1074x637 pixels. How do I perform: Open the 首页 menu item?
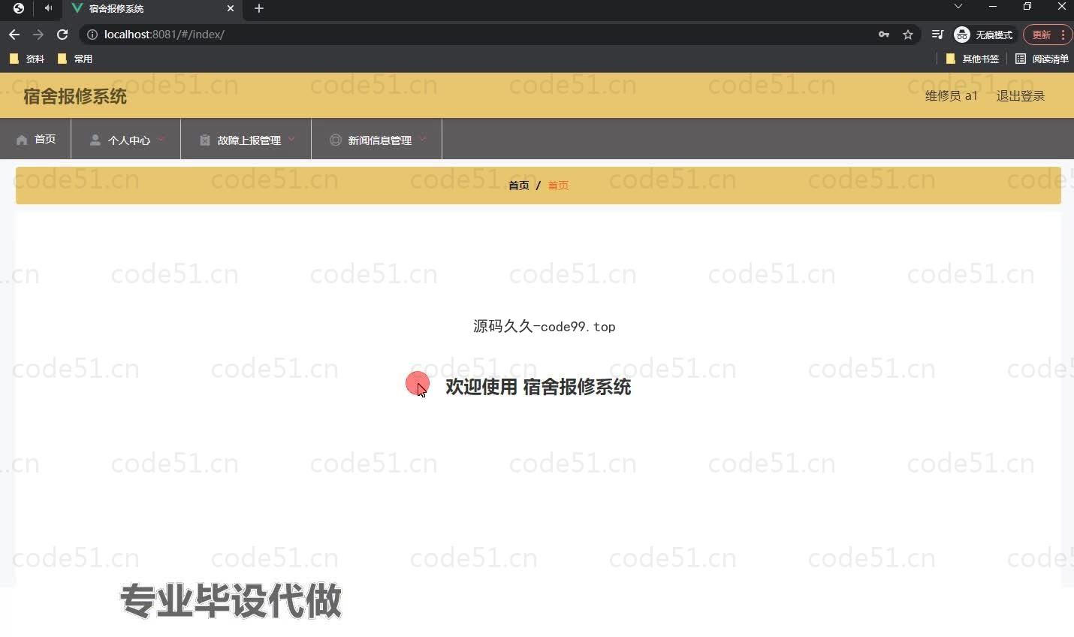tap(35, 139)
